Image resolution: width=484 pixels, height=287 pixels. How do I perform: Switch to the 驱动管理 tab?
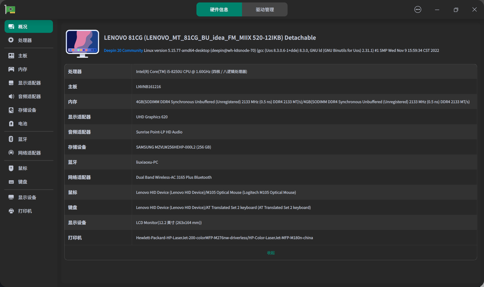(265, 10)
